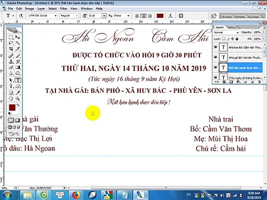Select the Crop tool
267x200 pixels.
pyautogui.click(x=11, y=49)
